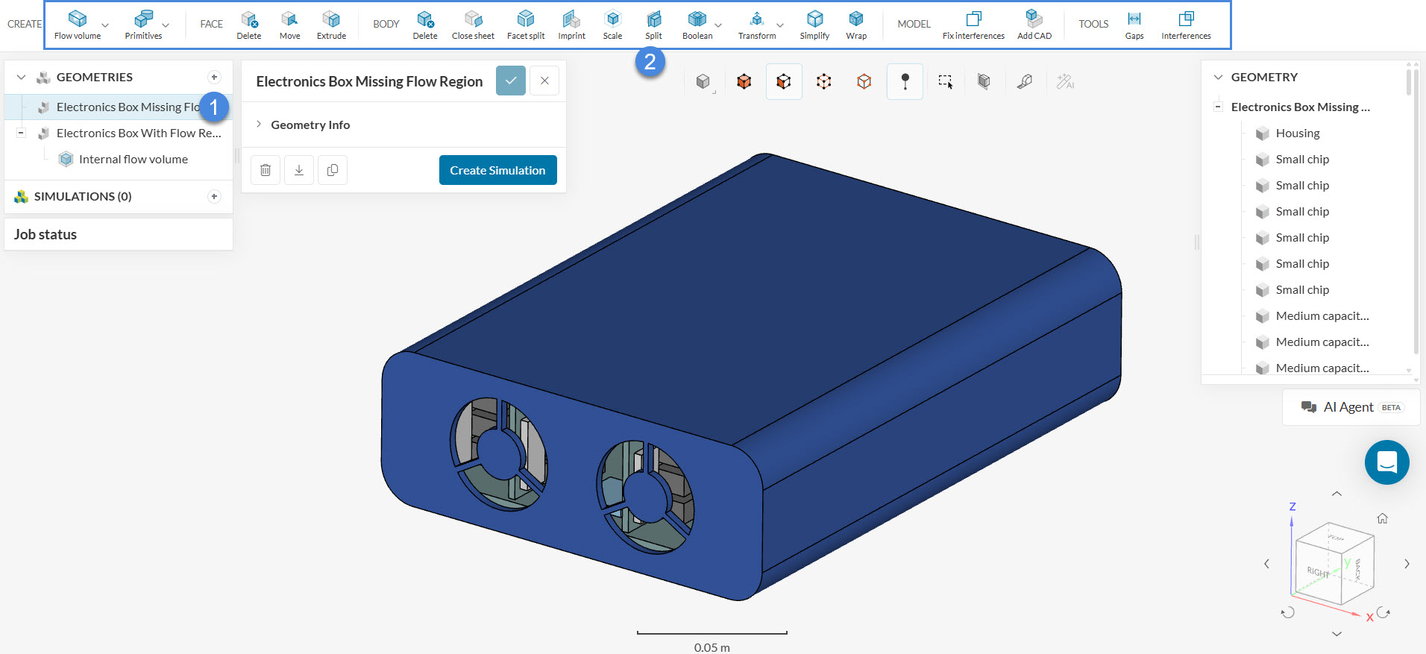Collapse the GEOMETRIES tree section
The image size is (1426, 654).
(x=21, y=77)
